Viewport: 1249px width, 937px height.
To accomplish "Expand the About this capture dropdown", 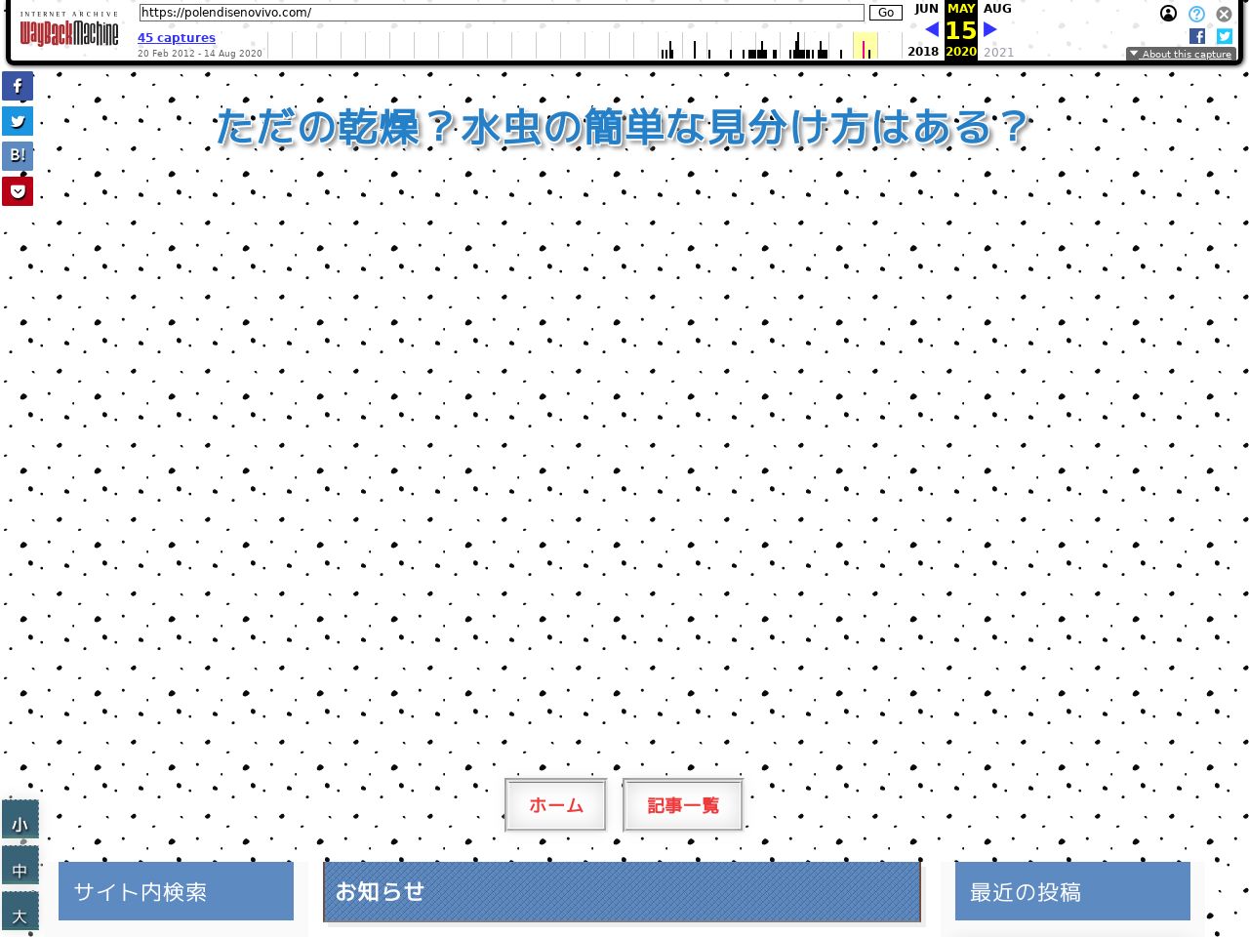I will point(1181,55).
